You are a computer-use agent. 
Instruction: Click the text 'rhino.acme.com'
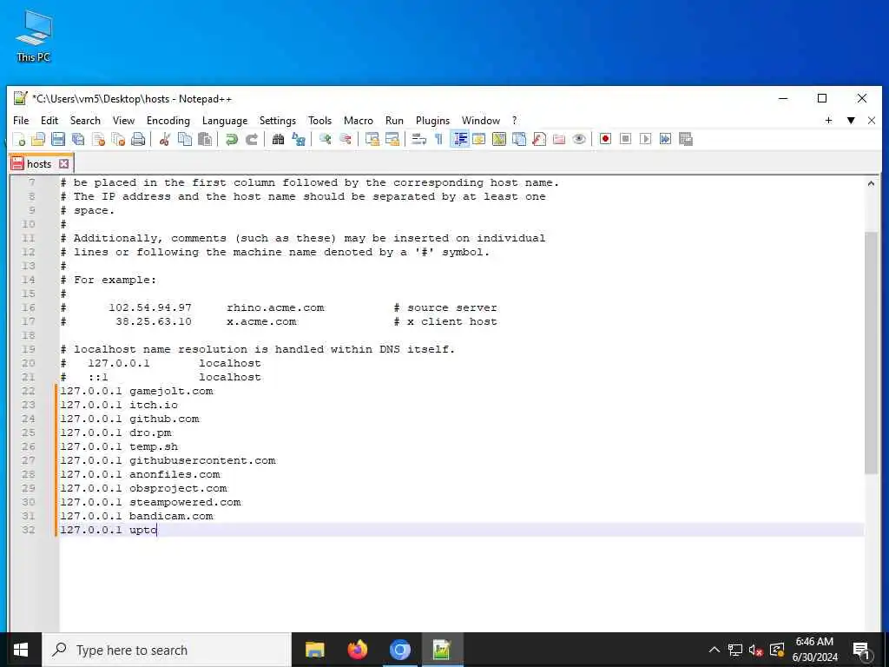click(275, 307)
